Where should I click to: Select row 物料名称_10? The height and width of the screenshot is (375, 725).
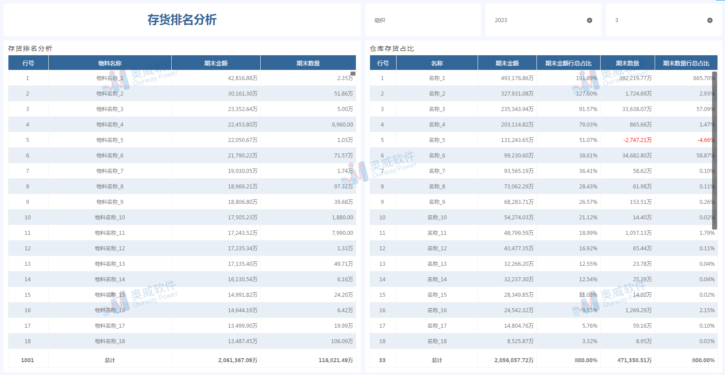tap(182, 218)
